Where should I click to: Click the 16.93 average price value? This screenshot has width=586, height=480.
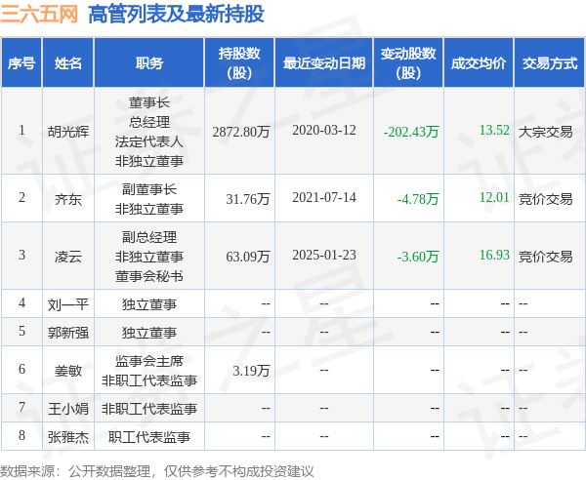coord(494,255)
